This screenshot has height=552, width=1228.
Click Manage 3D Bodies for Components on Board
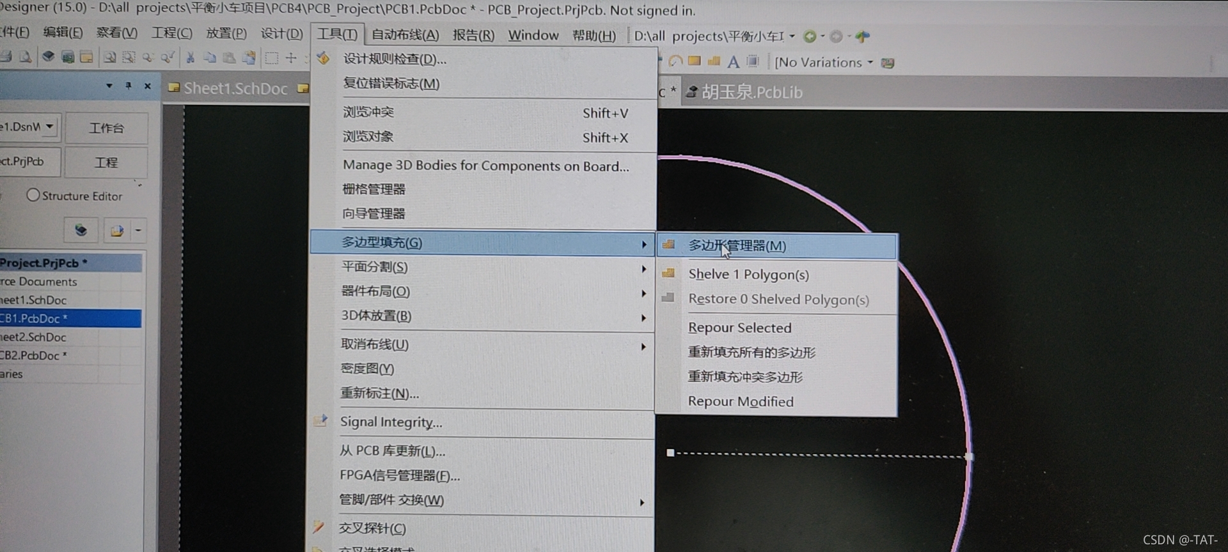coord(484,165)
